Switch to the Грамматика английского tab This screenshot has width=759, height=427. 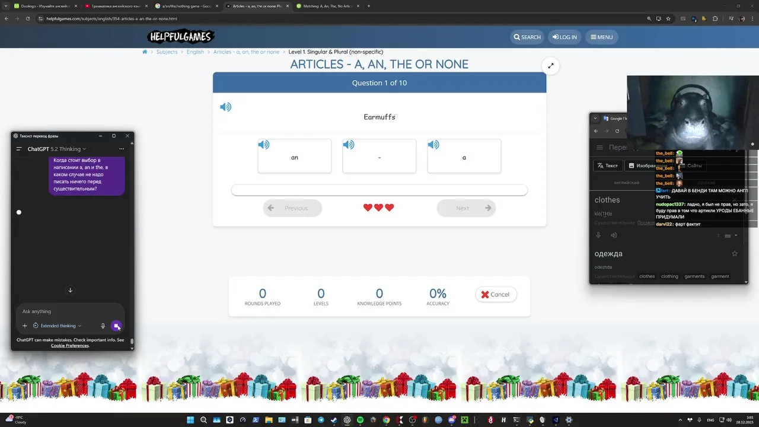116,6
